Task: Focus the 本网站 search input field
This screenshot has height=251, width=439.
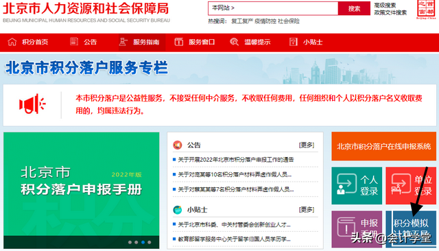Action: coord(273,8)
